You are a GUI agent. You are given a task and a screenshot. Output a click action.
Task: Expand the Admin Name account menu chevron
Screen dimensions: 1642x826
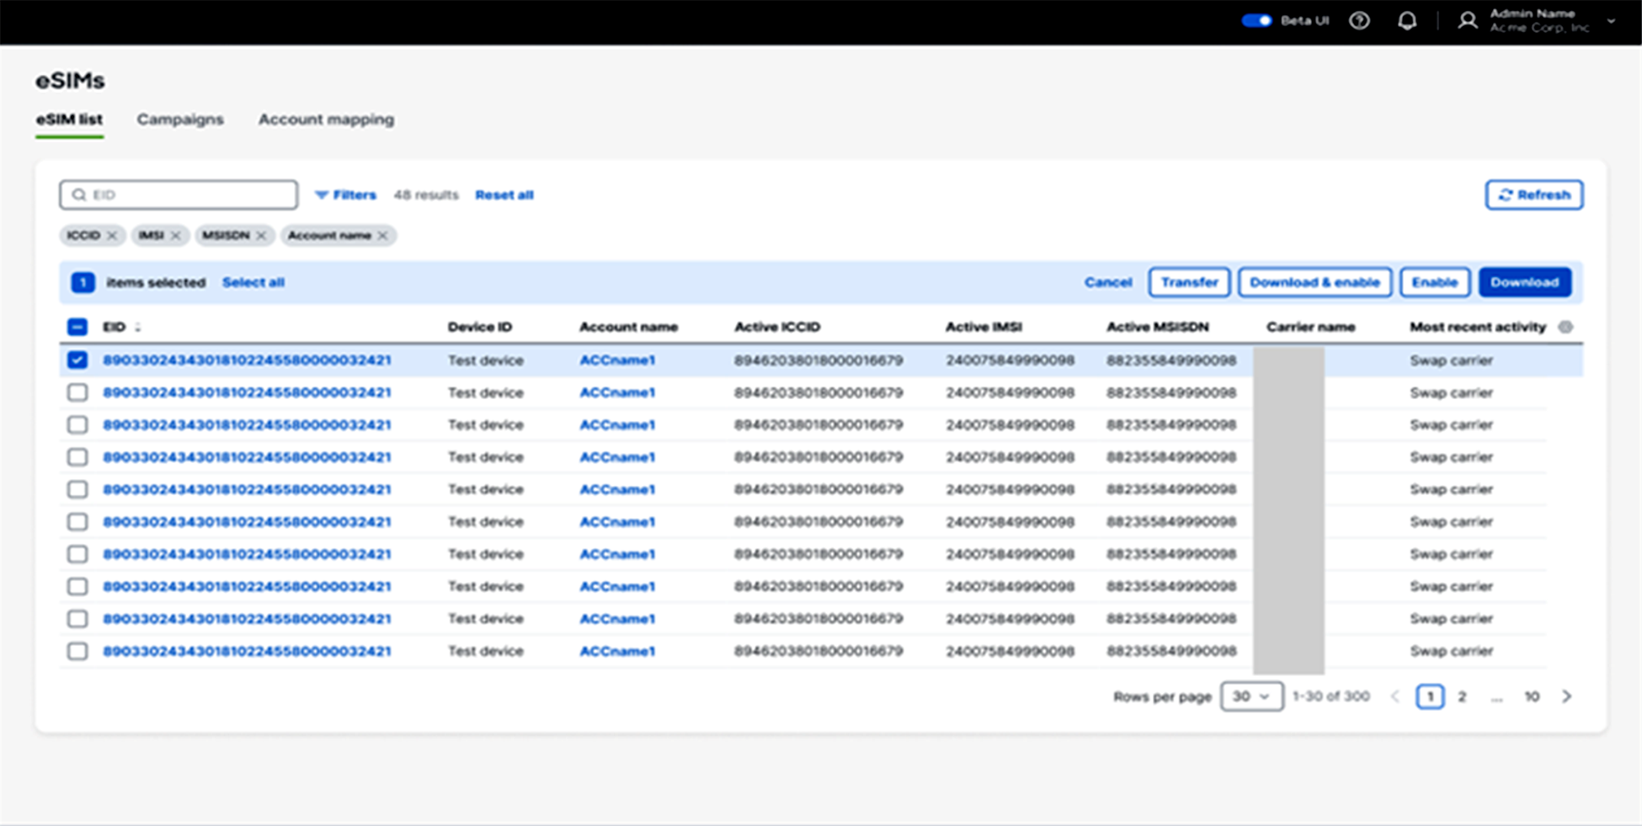click(1611, 21)
